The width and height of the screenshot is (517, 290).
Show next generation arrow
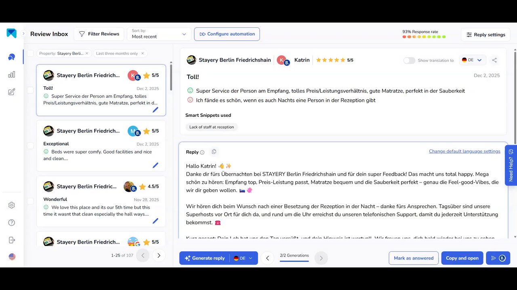tap(321, 258)
